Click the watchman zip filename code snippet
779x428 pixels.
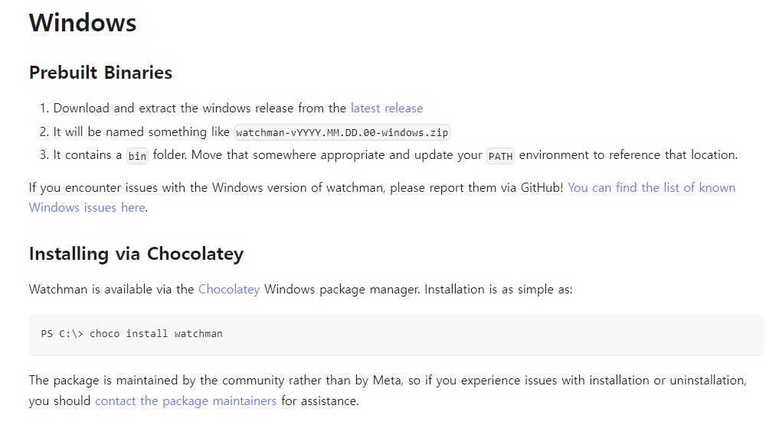[x=342, y=132]
